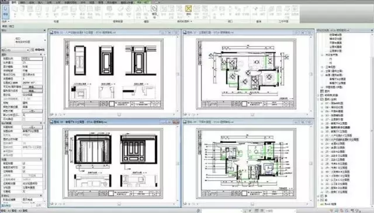Select the Window tool
This screenshot has height=213, width=374.
[30, 11]
